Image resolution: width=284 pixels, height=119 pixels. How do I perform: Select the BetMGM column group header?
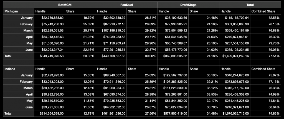click(x=65, y=5)
